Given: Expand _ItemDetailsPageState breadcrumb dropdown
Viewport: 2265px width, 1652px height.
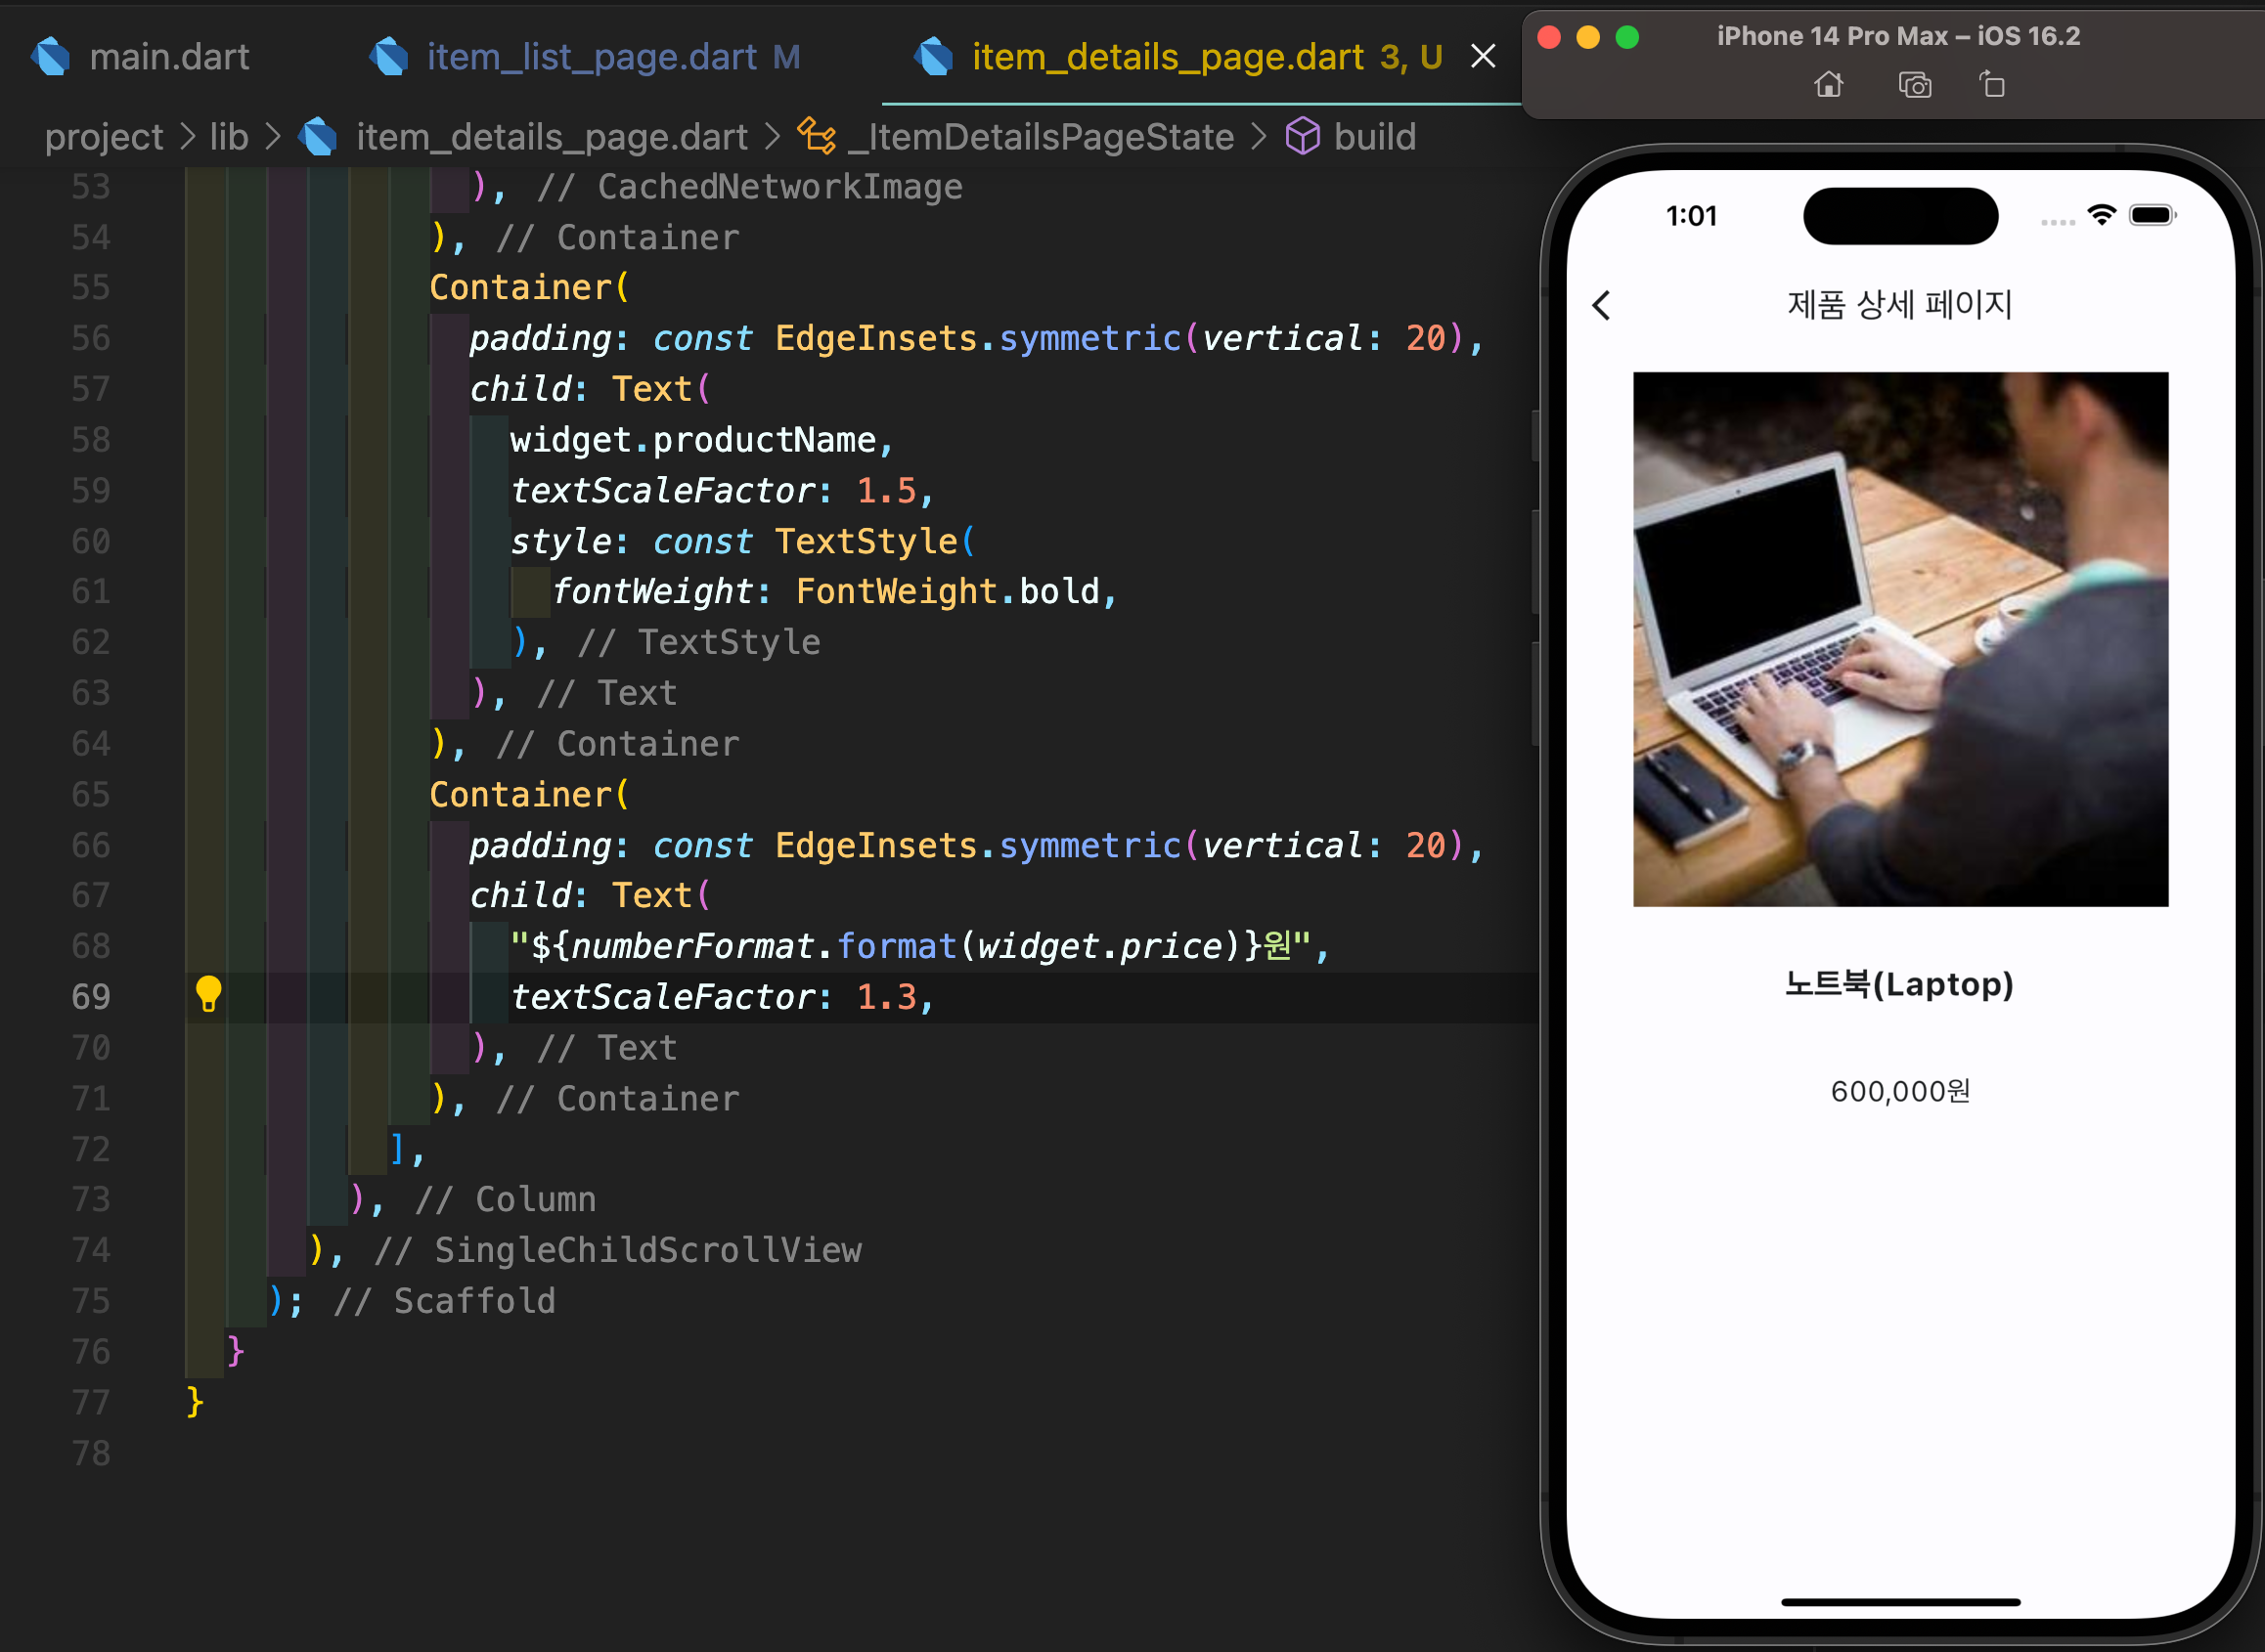Looking at the screenshot, I should tap(1041, 137).
